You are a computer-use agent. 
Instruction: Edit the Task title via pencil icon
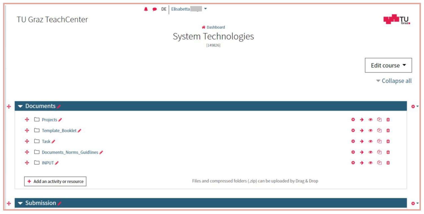(x=53, y=141)
